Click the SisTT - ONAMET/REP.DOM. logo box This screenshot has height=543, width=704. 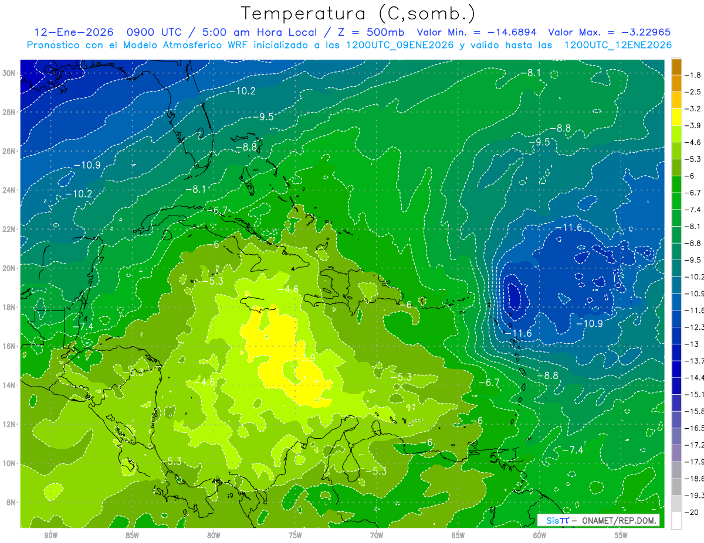pos(599,520)
